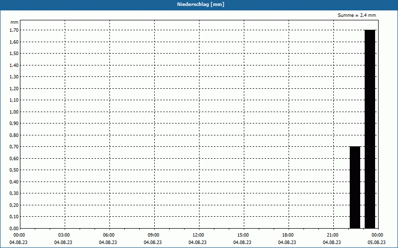Click the mm unit label above the y-axis
This screenshot has height=248, width=398.
tap(14, 22)
